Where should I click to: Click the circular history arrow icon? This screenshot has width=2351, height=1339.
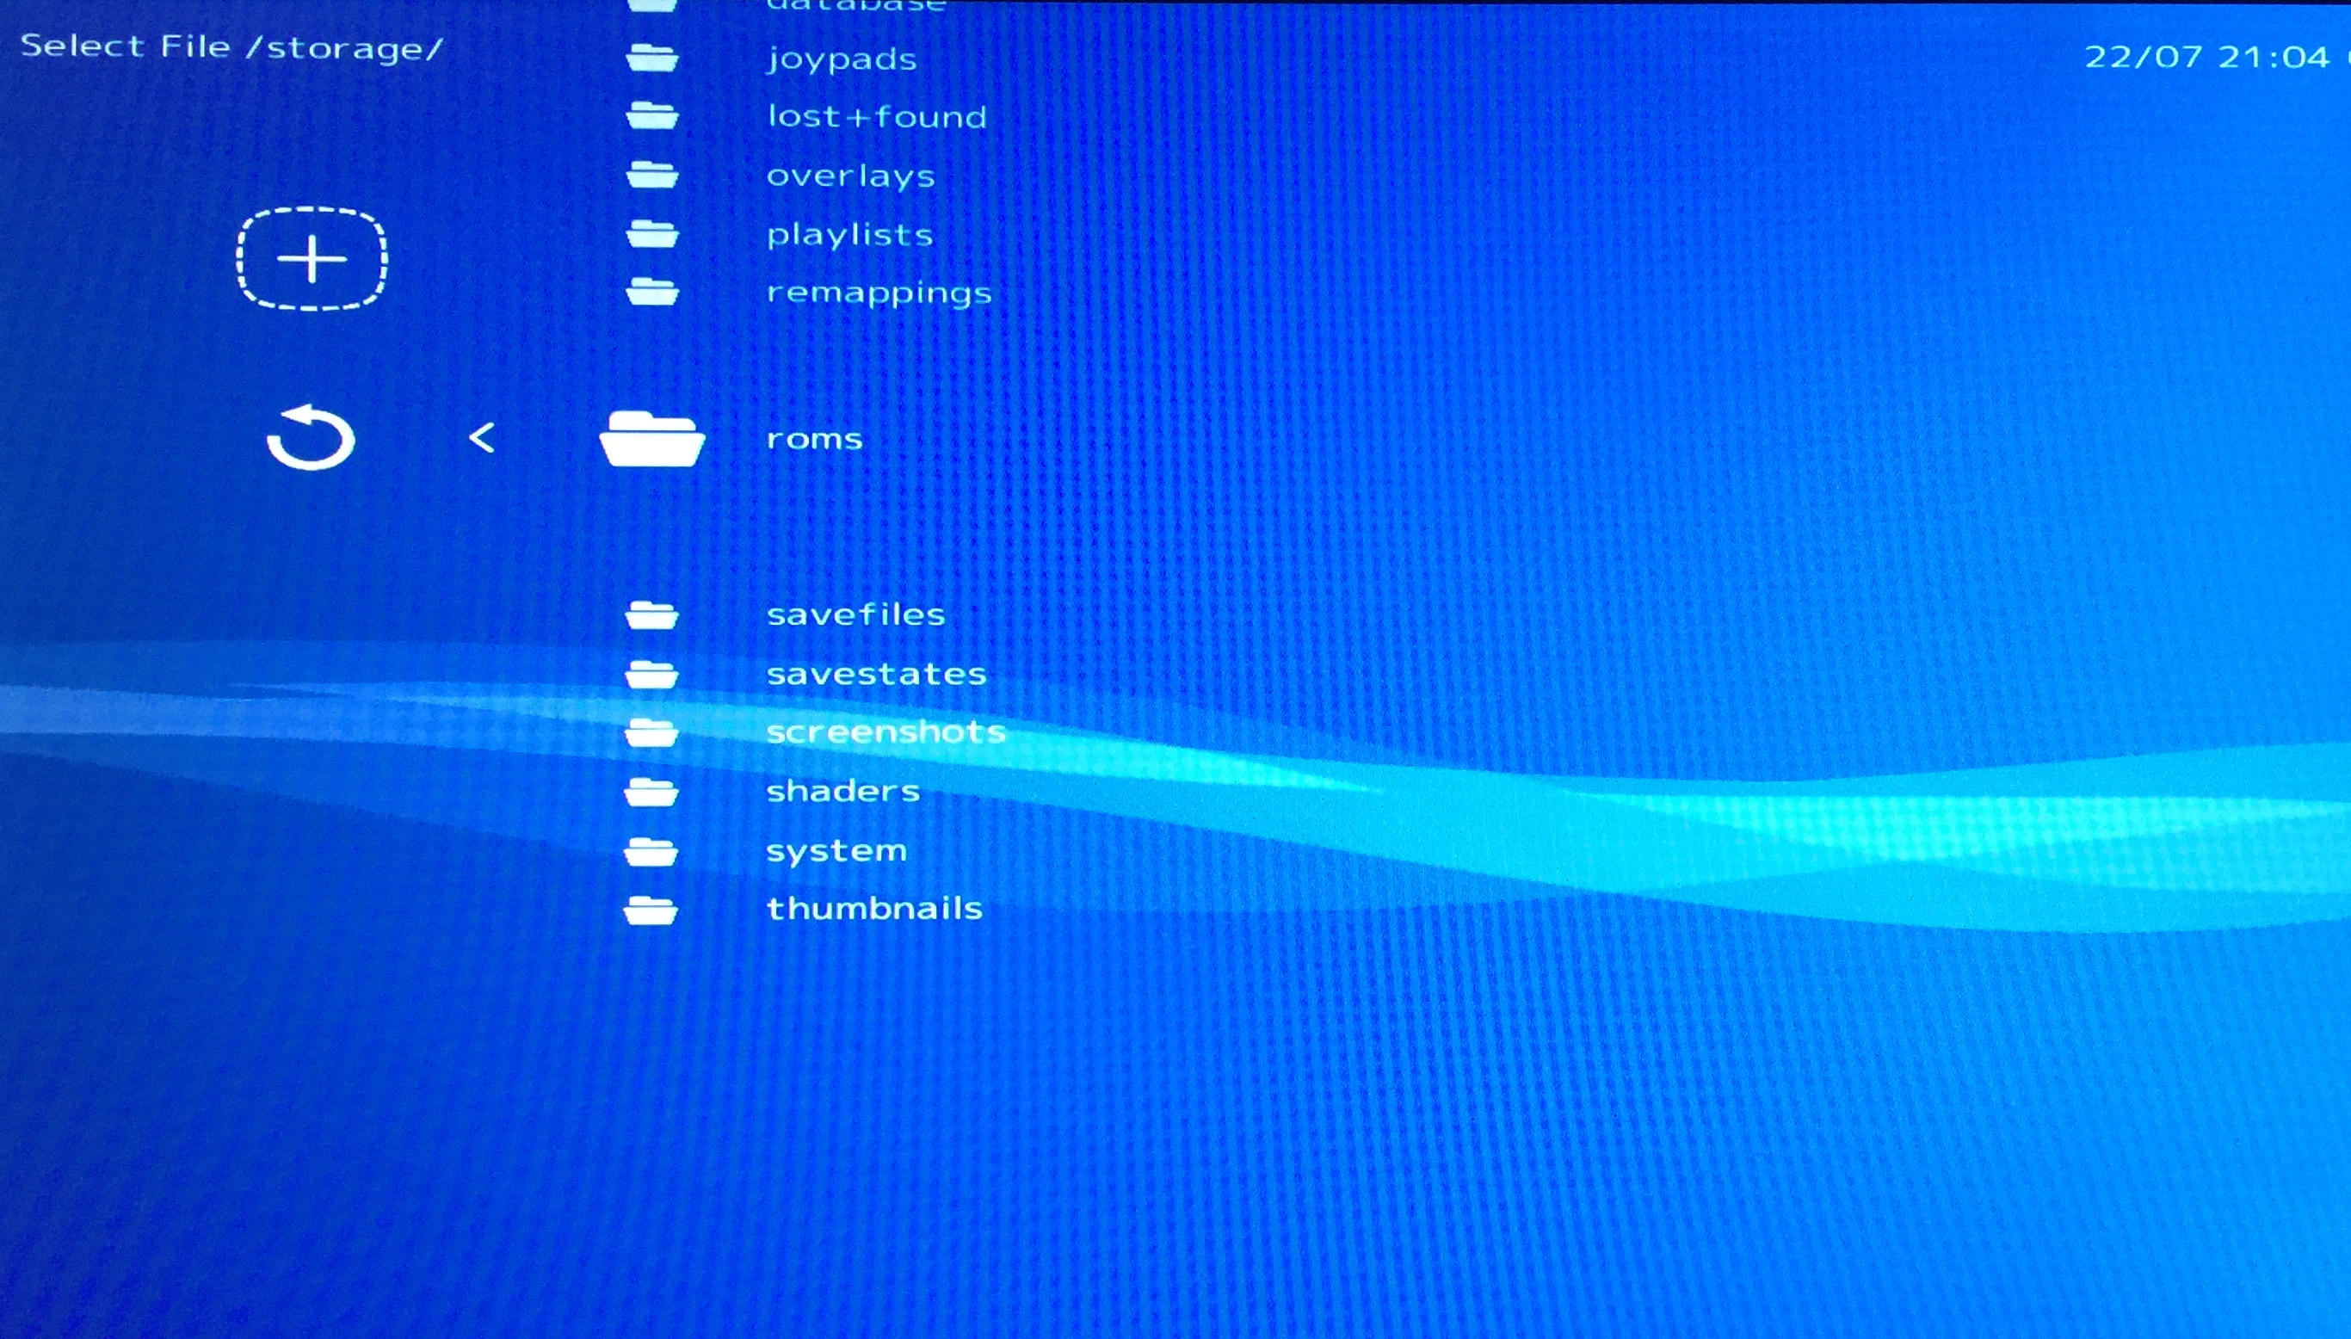click(x=311, y=438)
